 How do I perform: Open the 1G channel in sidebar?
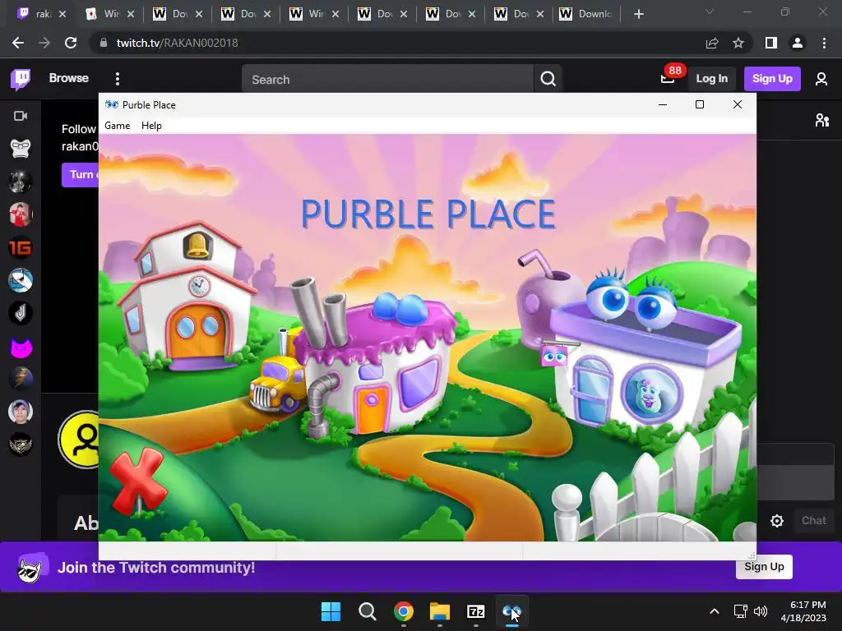coord(21,247)
